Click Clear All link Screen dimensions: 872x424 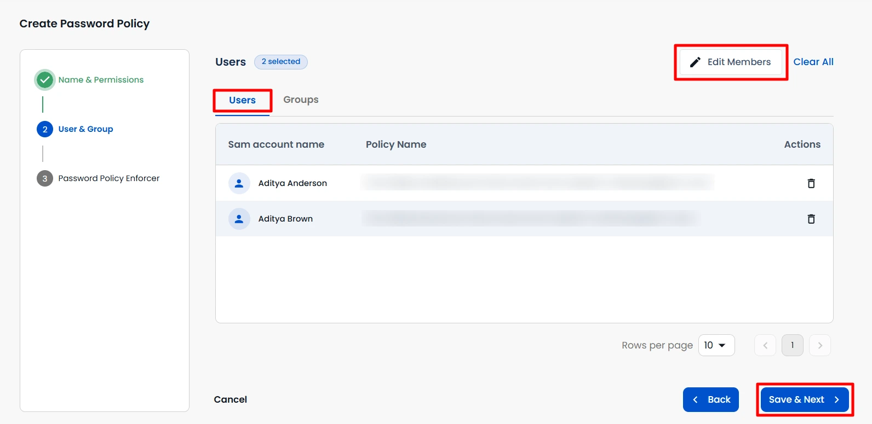tap(813, 62)
